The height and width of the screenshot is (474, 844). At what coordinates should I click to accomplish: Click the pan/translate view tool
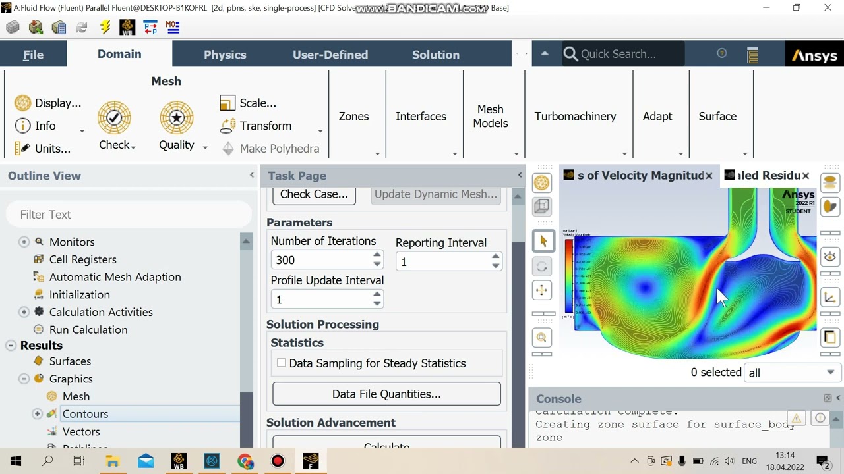[542, 290]
